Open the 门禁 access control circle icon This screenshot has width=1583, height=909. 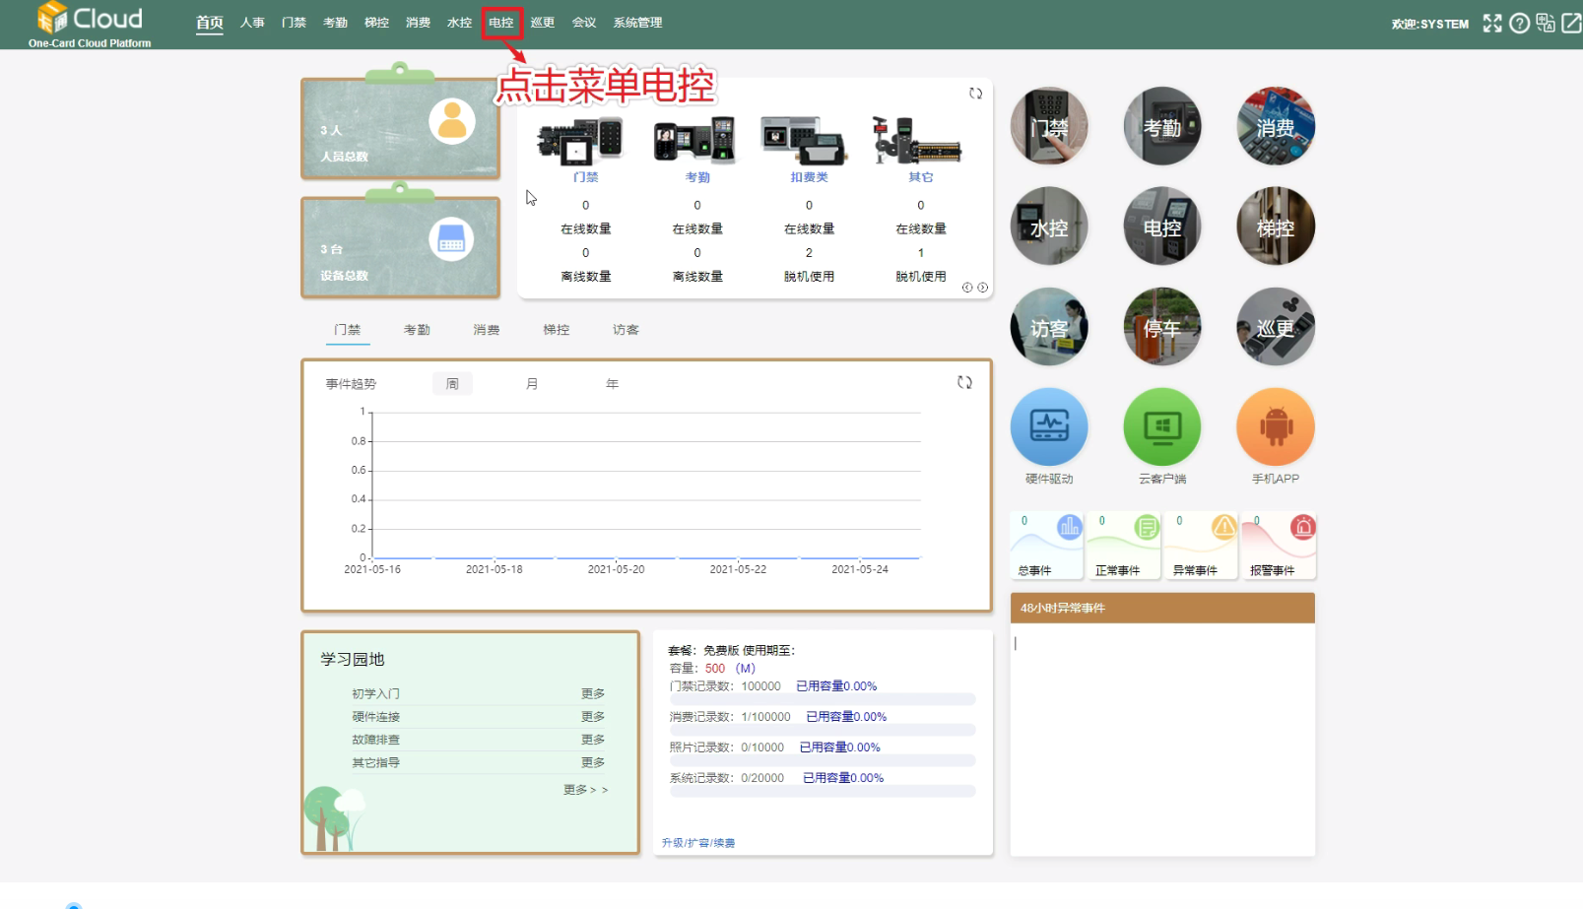click(1049, 126)
